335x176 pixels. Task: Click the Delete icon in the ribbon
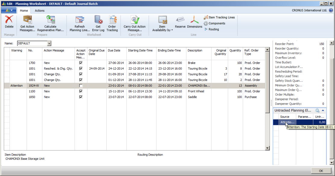click(9, 20)
